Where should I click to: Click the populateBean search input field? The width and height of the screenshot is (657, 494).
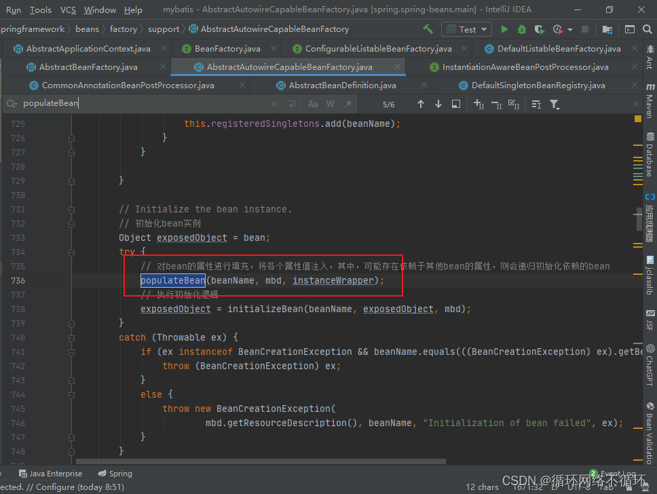[x=102, y=103]
